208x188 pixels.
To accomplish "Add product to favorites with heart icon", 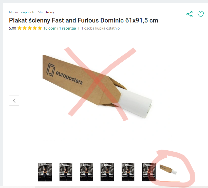I will pos(201,14).
